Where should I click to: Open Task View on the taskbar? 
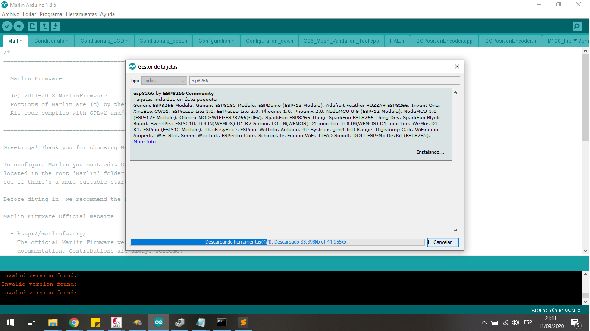(31, 322)
